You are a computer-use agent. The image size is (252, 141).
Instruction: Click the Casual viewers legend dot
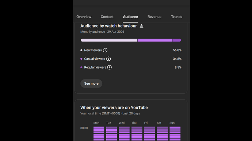(81, 59)
